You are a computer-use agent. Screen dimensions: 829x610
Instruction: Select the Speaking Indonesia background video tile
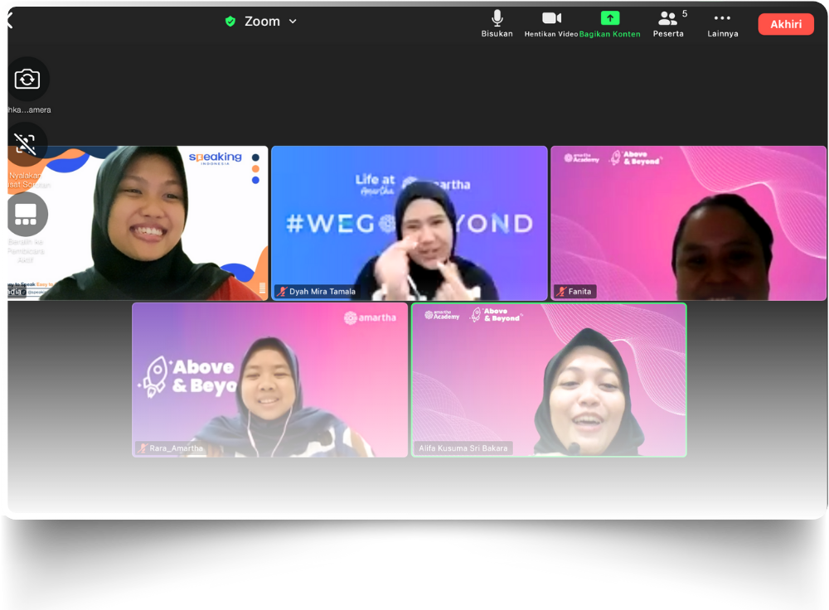pos(138,223)
